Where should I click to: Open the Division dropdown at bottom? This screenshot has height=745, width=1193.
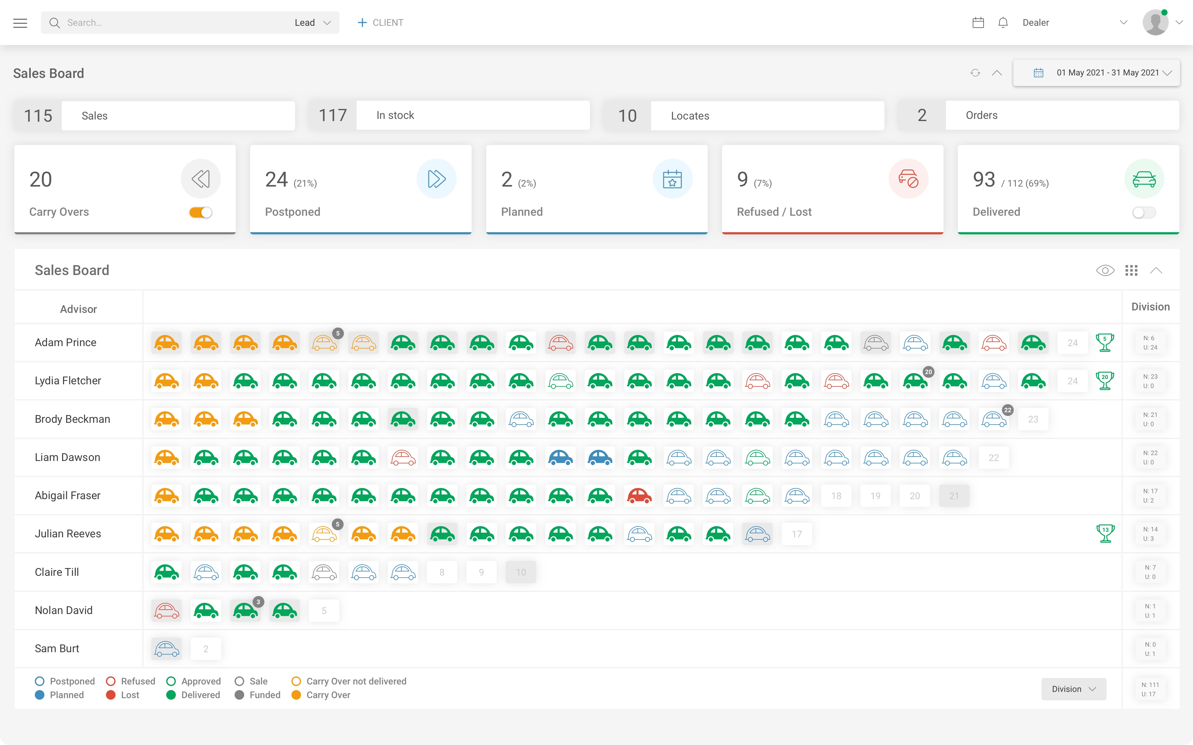1074,689
